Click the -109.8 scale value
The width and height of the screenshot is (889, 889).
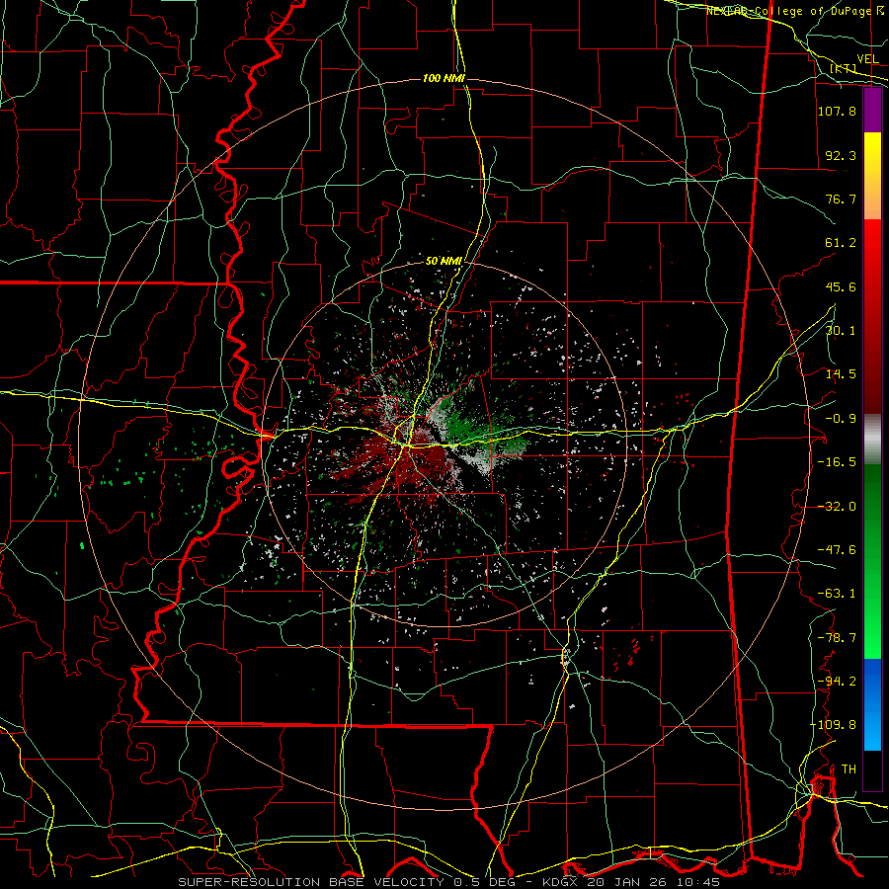pos(833,725)
